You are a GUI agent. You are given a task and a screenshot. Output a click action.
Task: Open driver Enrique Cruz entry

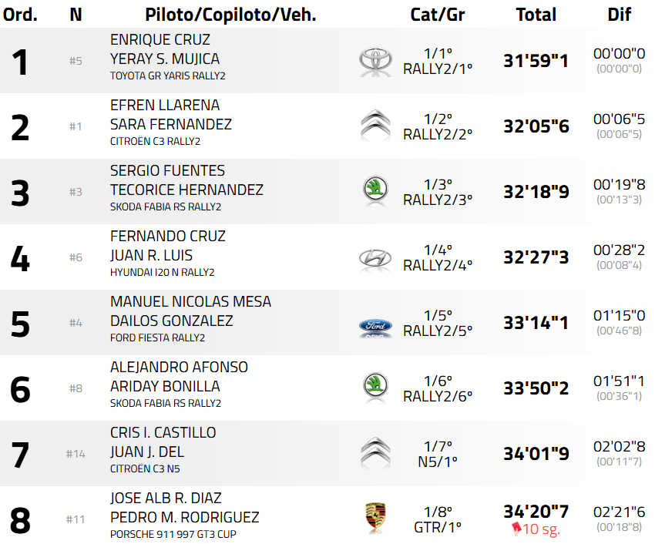(x=160, y=39)
